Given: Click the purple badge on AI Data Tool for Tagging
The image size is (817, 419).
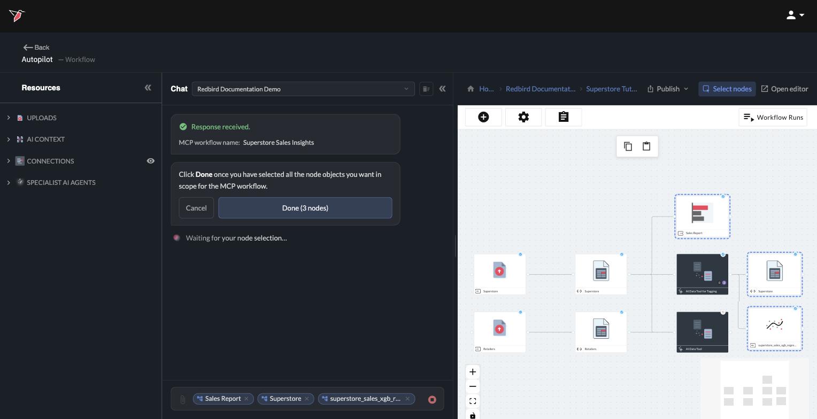Looking at the screenshot, I should coord(724,283).
